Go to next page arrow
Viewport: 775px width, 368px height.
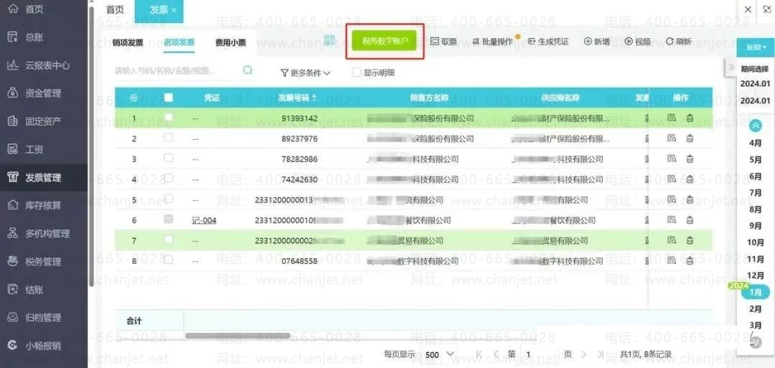(x=583, y=354)
